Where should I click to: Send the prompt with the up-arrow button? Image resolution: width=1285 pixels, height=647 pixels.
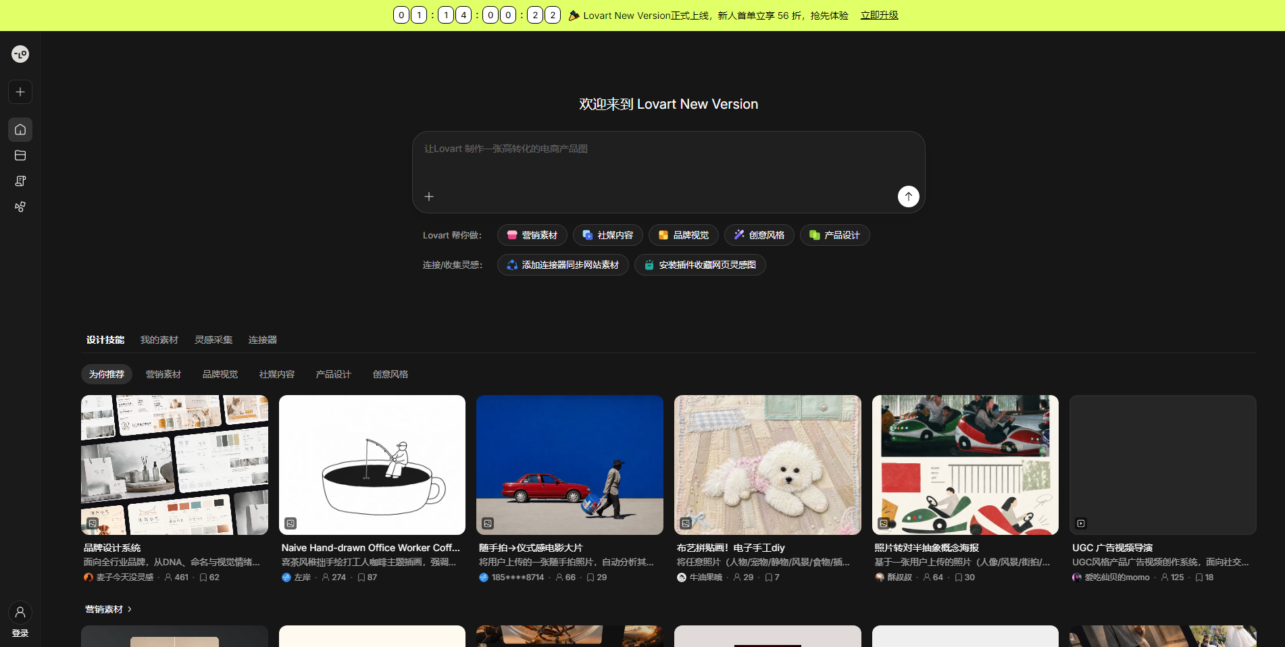(909, 197)
